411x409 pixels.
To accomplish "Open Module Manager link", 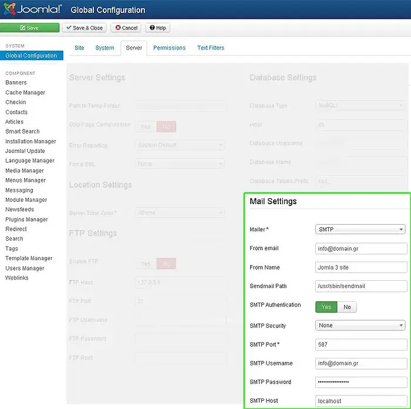I will coord(26,200).
